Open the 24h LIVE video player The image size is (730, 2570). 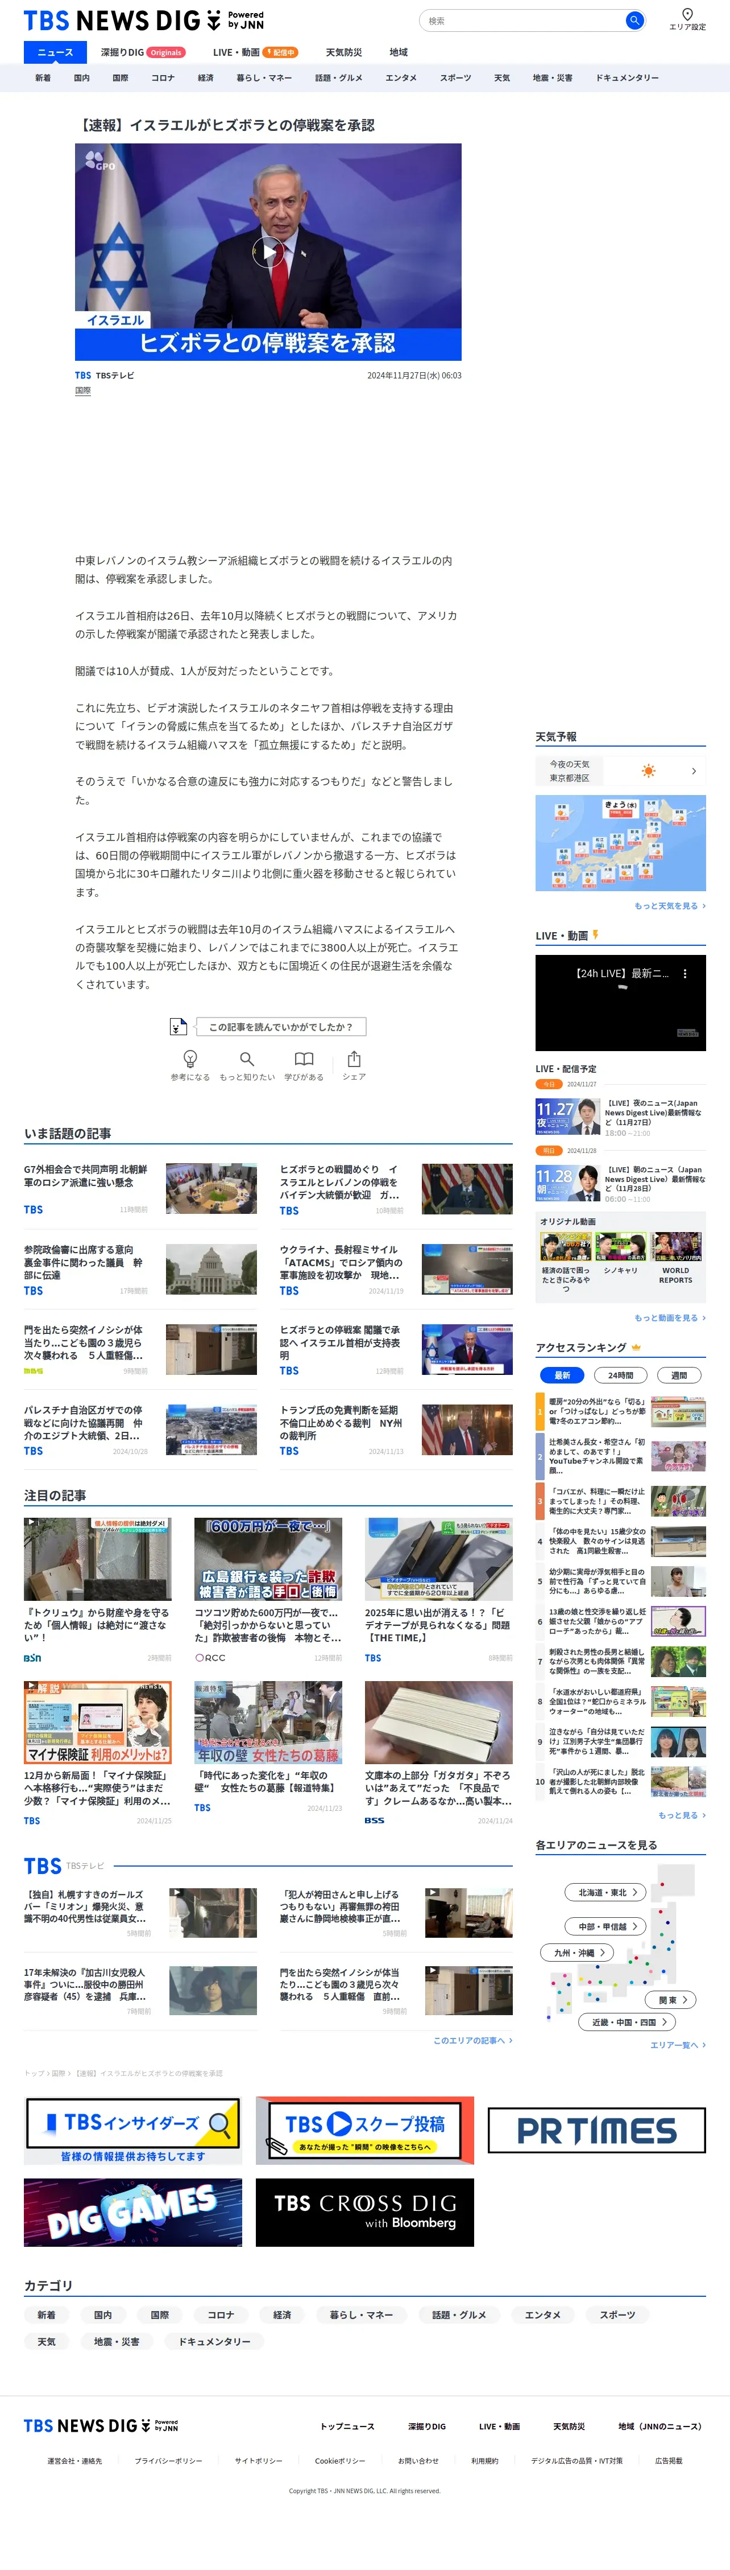[620, 1003]
